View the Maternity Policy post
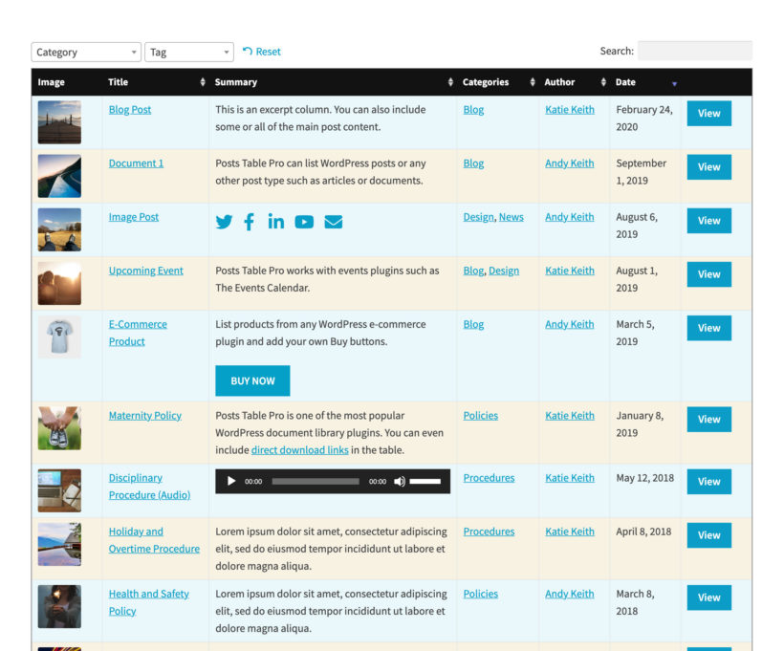This screenshot has height=651, width=784. coord(708,419)
